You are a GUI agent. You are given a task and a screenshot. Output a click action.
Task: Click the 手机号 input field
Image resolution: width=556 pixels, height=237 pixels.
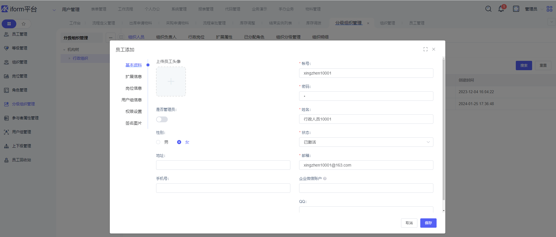223,188
